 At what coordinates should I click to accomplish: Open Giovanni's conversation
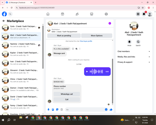pyautogui.click(x=21, y=72)
